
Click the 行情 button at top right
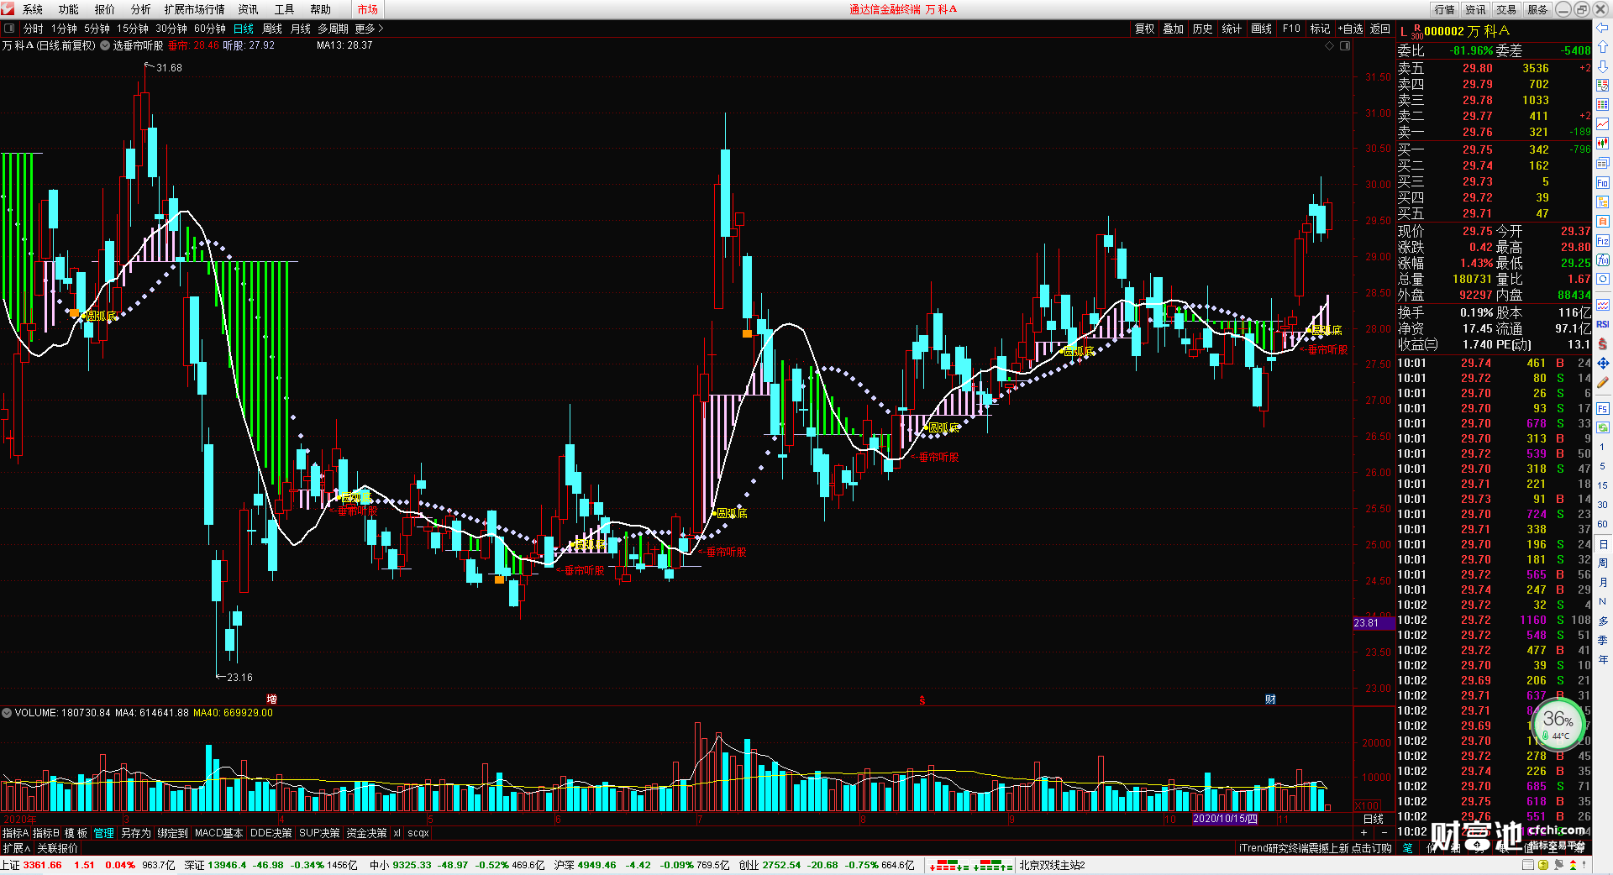pos(1445,9)
